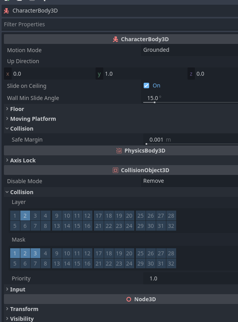Viewport: 238px width, 322px height.
Task: Toggle bit 2 in the collision Layer grid
Action: (25, 215)
